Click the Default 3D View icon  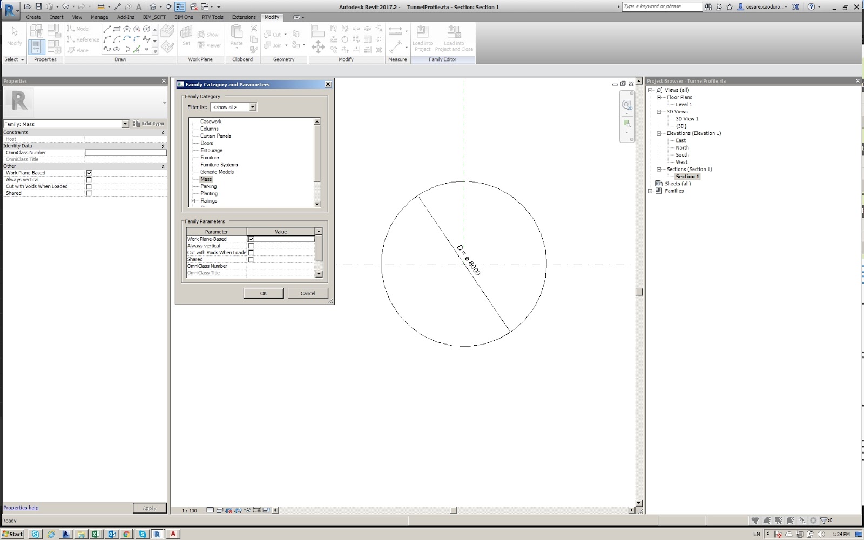point(153,6)
